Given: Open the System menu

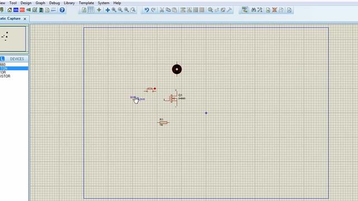Looking at the screenshot, I should (103, 3).
